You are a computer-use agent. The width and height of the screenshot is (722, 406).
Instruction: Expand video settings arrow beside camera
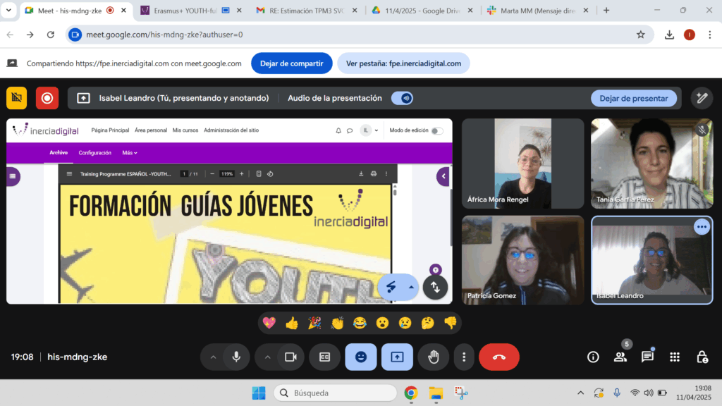click(267, 357)
